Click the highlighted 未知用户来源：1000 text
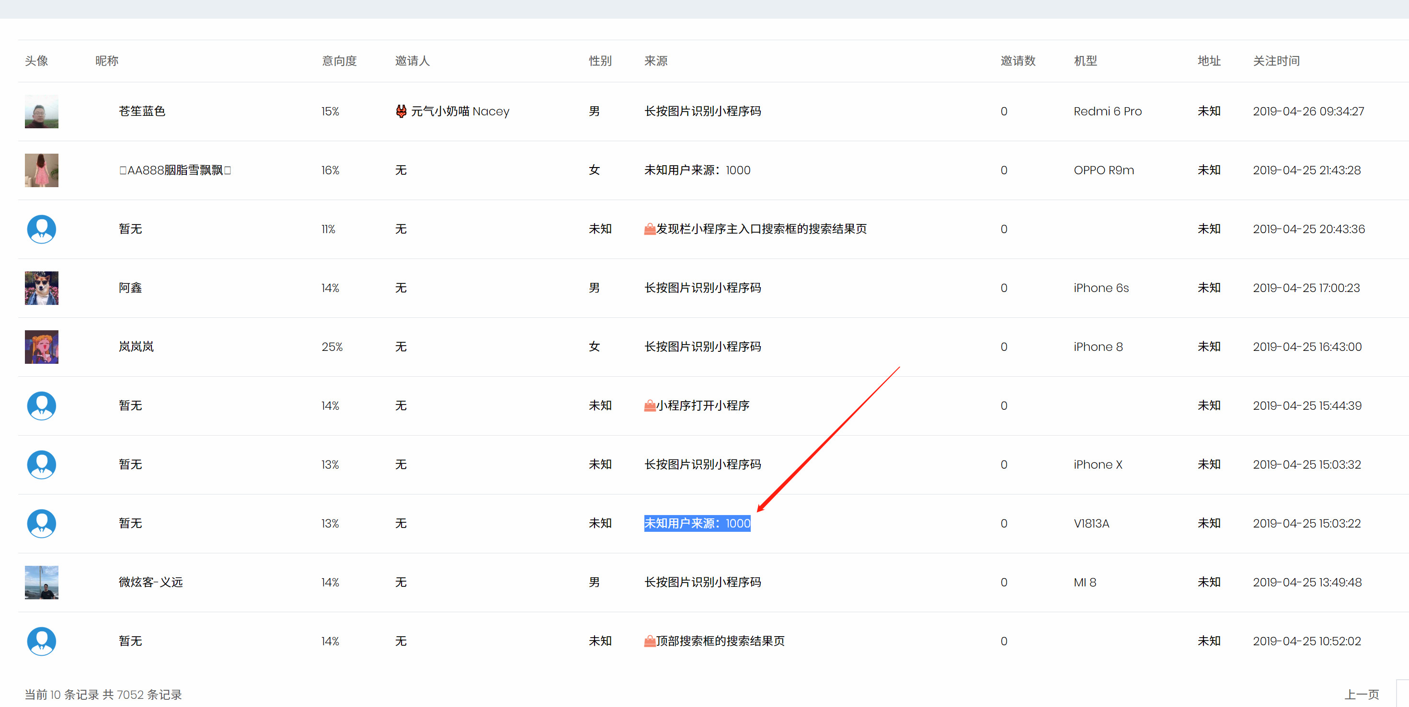 (698, 523)
